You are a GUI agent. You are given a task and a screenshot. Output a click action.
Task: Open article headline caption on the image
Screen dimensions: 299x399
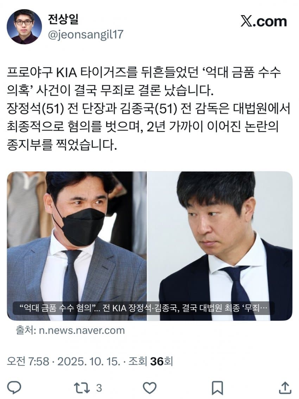coord(144,308)
